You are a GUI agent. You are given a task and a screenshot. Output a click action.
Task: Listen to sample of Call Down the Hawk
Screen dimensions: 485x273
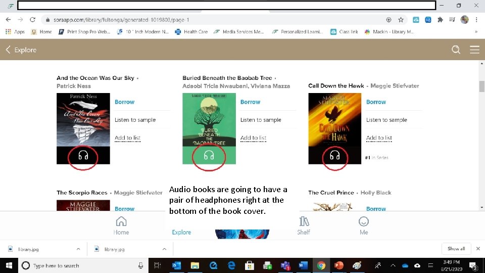coord(386,120)
